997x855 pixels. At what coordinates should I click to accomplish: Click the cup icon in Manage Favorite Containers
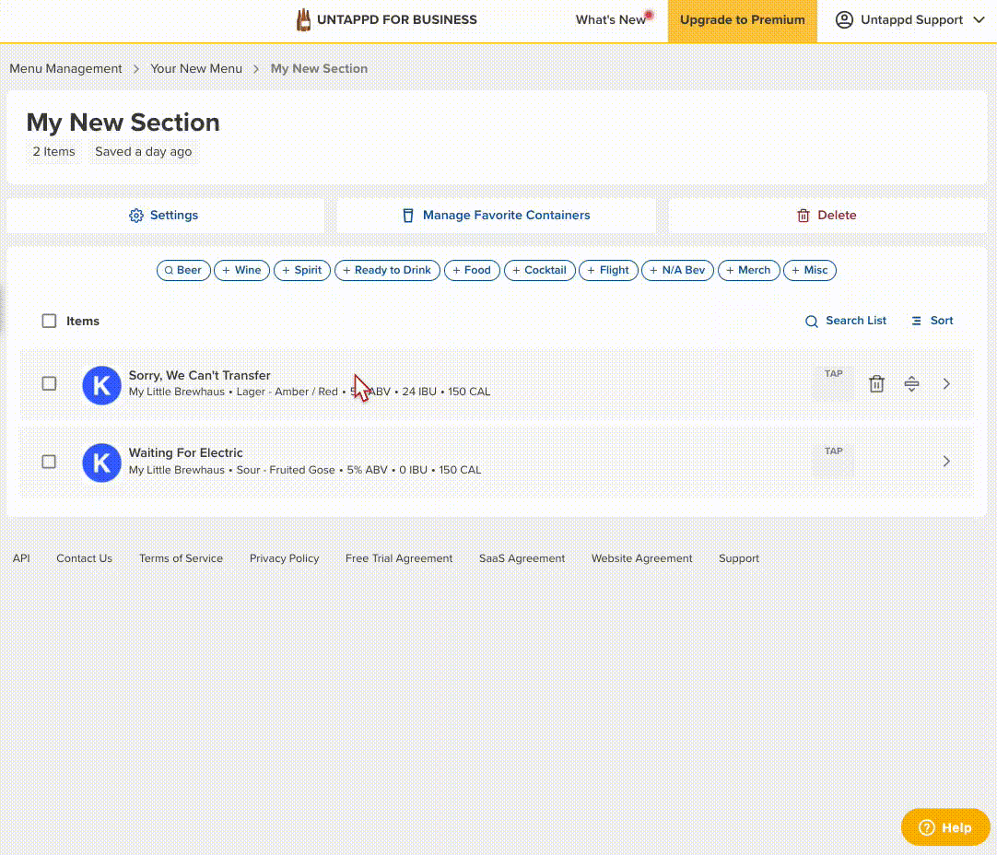click(x=408, y=216)
